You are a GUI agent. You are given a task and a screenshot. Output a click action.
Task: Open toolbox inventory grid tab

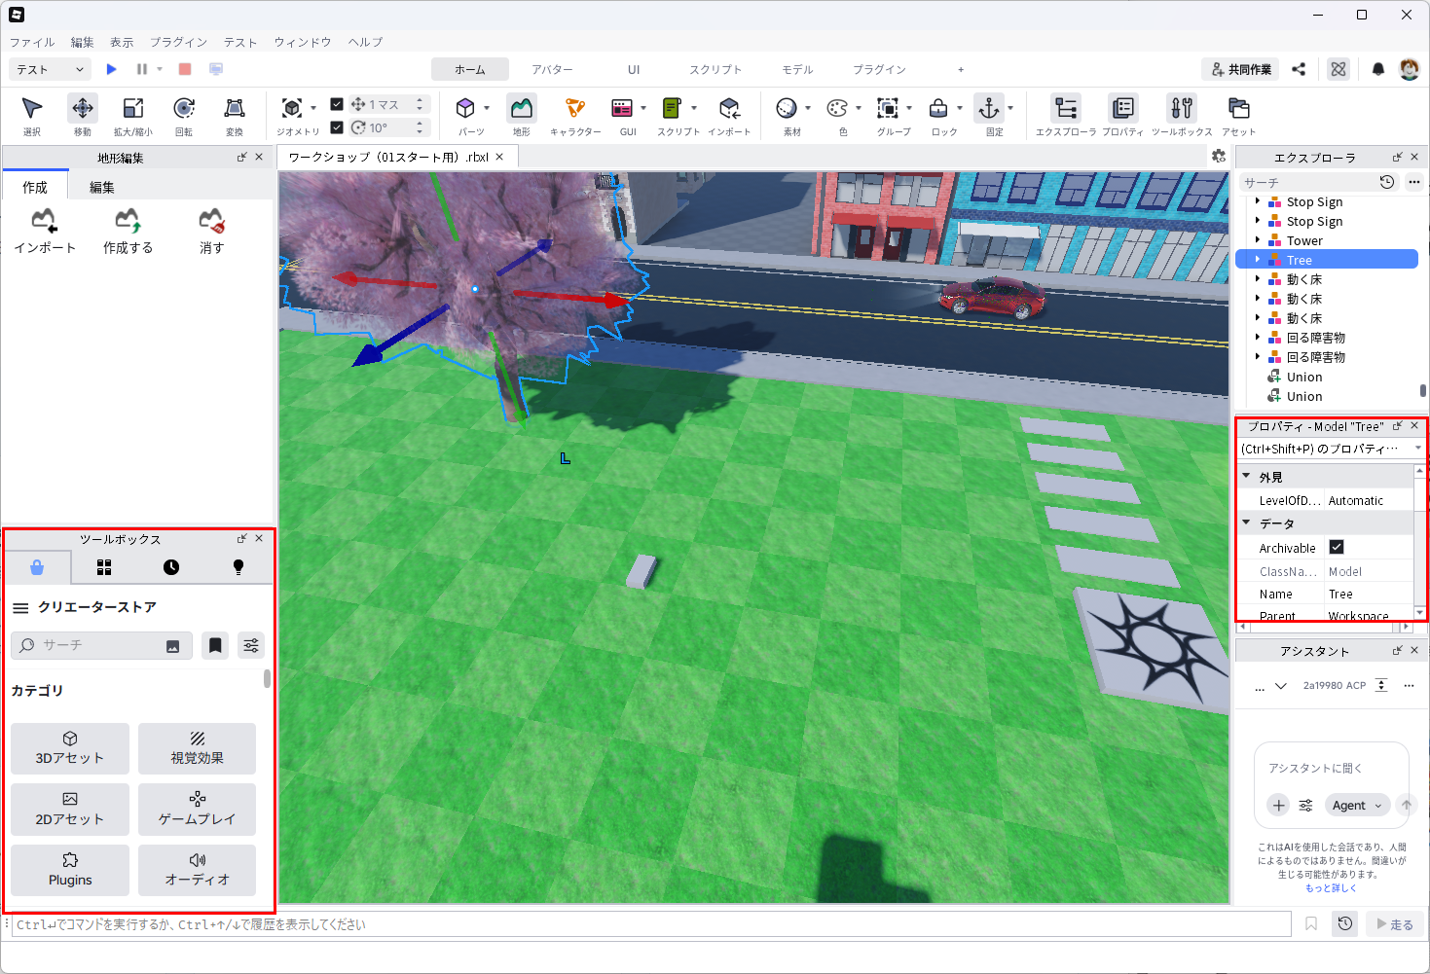point(104,567)
